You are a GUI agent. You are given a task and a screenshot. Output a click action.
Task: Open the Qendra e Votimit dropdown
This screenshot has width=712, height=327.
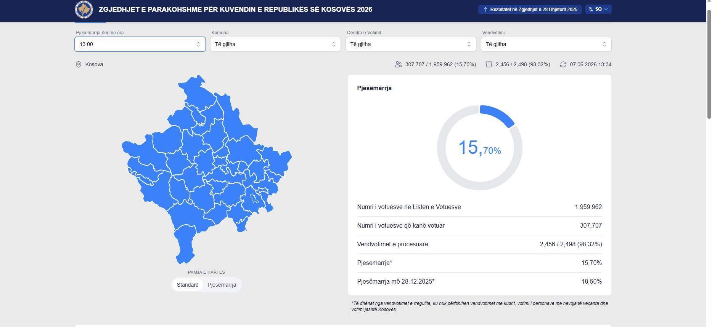(x=411, y=44)
